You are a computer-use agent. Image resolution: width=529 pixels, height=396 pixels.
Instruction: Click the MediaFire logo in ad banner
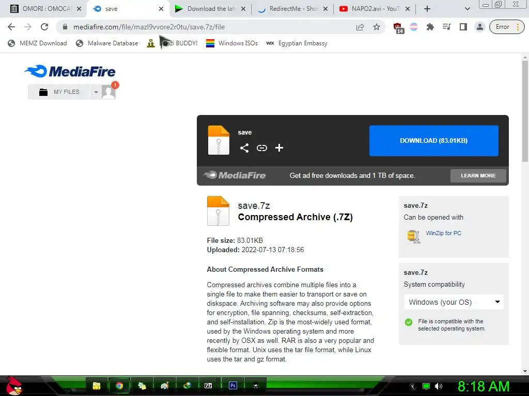point(235,175)
